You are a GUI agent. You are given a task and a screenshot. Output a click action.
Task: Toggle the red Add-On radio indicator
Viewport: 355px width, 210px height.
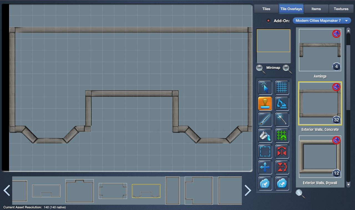(x=268, y=21)
